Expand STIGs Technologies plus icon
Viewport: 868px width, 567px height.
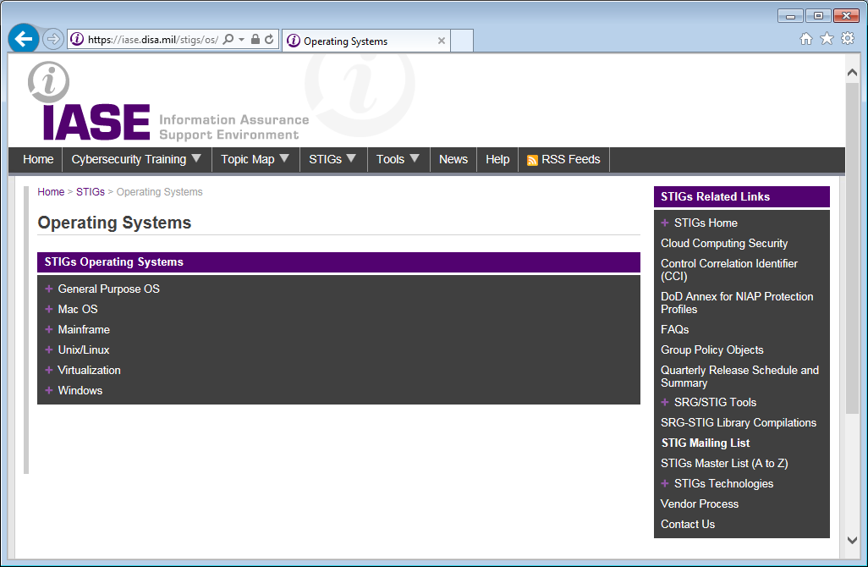(665, 483)
